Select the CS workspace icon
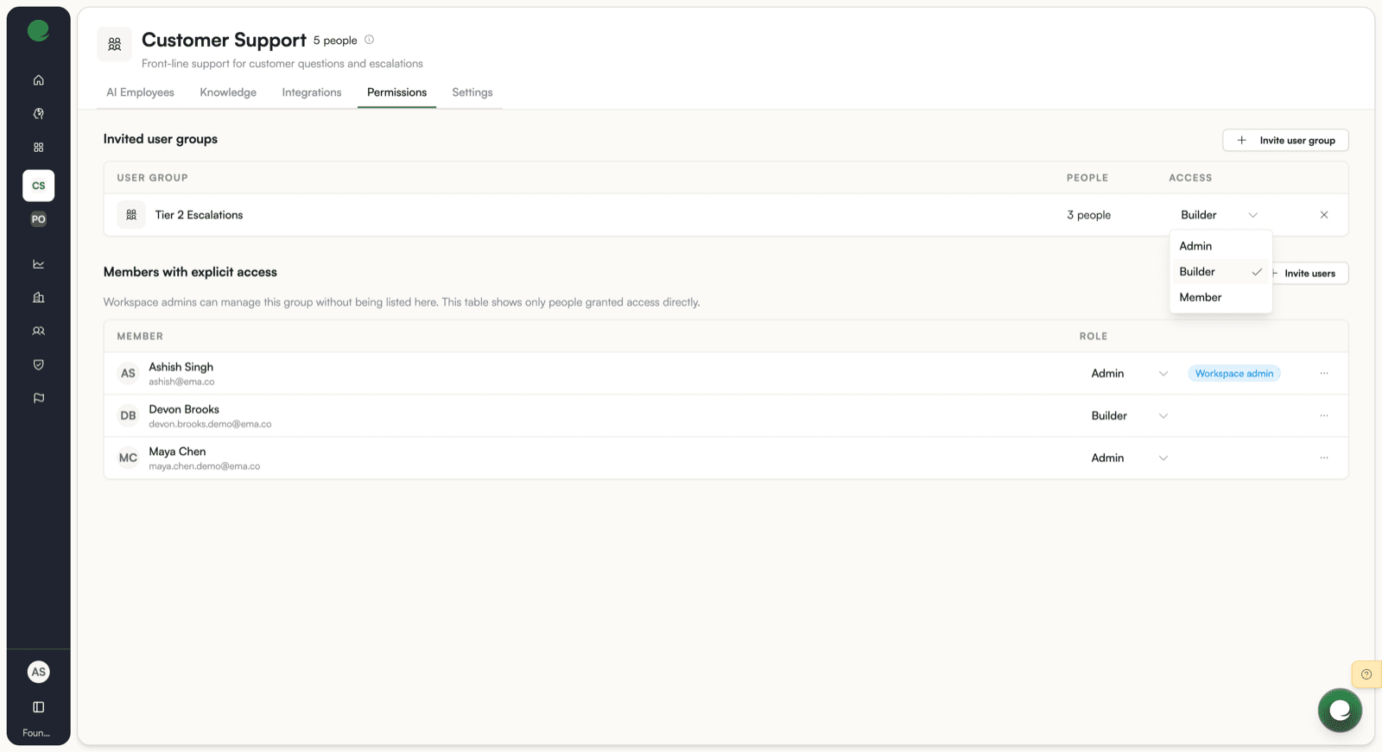 pyautogui.click(x=39, y=186)
